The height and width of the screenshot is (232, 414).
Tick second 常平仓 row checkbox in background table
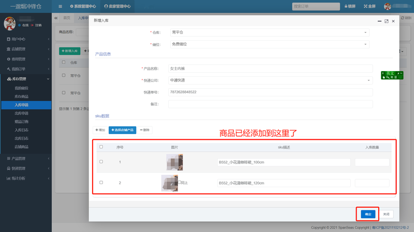(64, 93)
